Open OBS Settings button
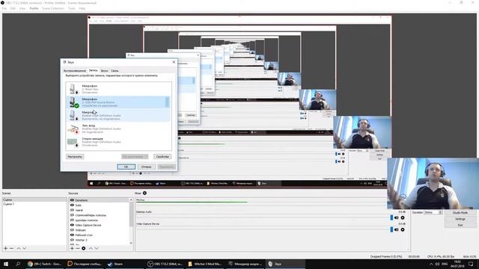 pyautogui.click(x=460, y=219)
